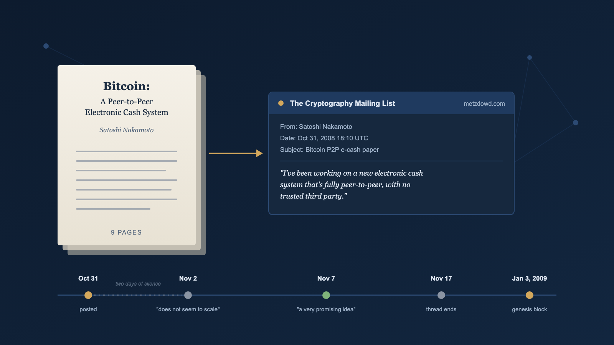Select the Jan 3, 2009 timeline marker
614x345 pixels.
click(x=530, y=295)
